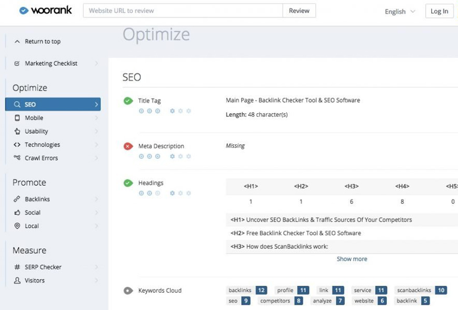Open the English language dropdown
The width and height of the screenshot is (458, 310).
[400, 12]
